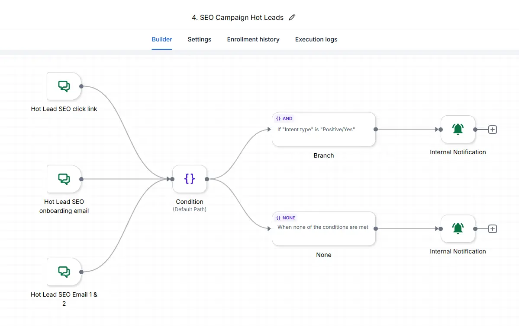The width and height of the screenshot is (519, 326).
Task: Open the Internal Notification bell after Branch
Action: (458, 129)
